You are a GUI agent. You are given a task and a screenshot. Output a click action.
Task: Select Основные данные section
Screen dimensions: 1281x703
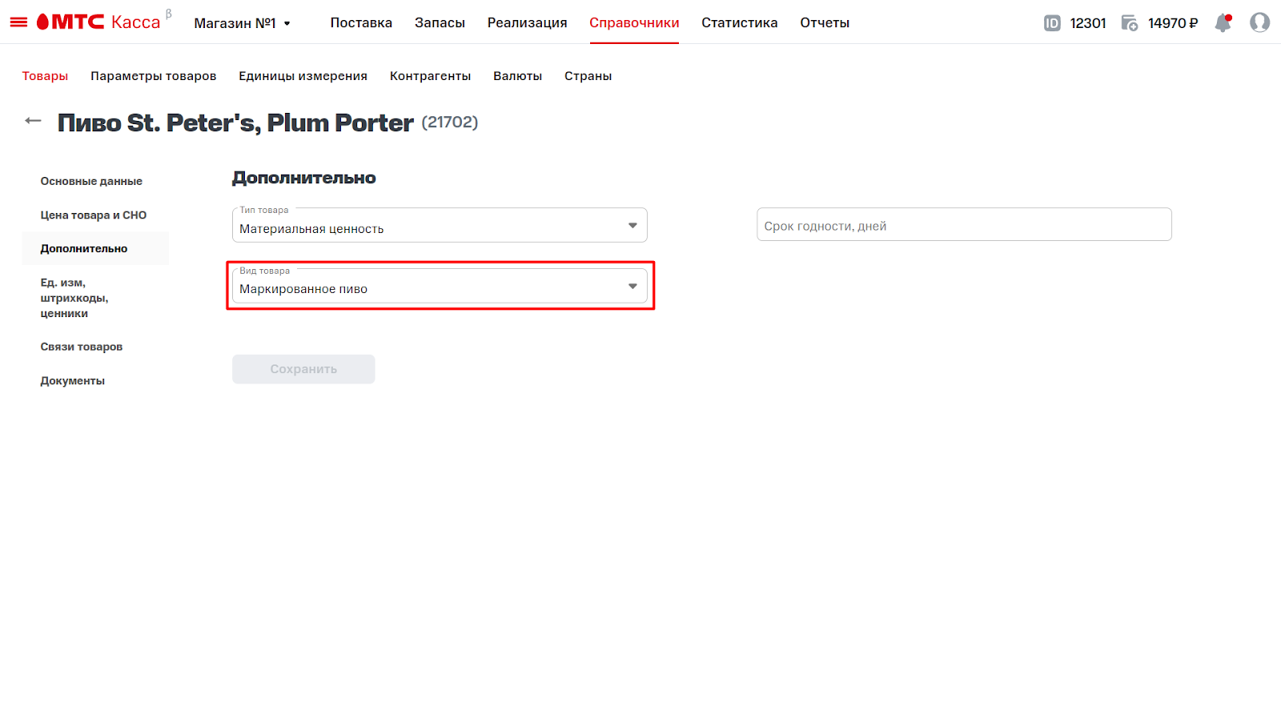[x=91, y=181]
